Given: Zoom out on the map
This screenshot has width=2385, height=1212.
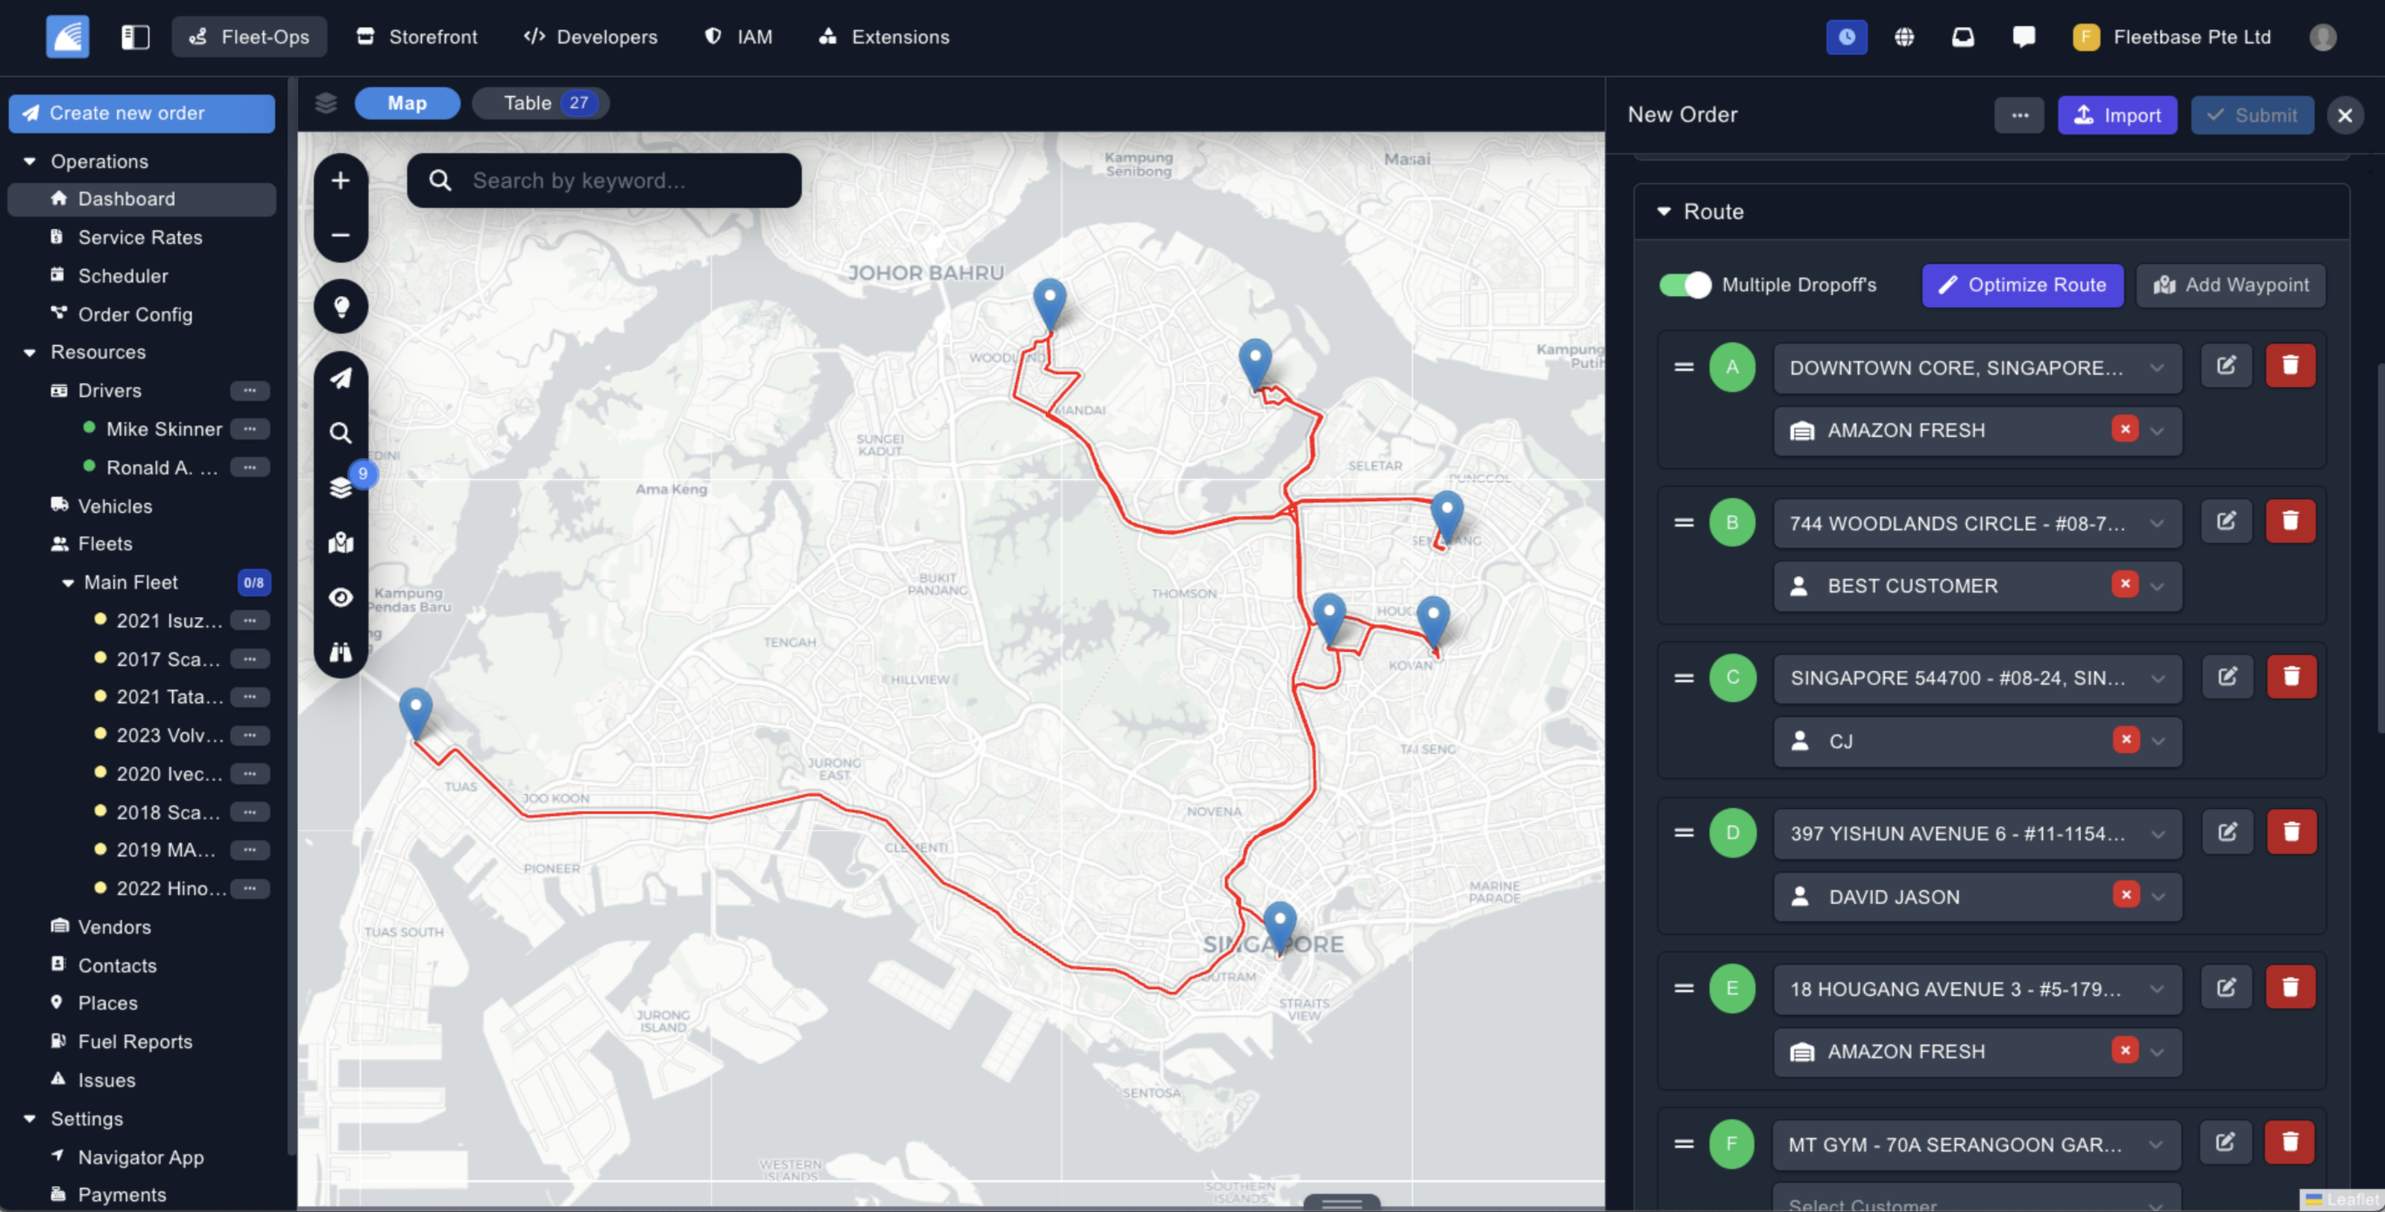Looking at the screenshot, I should (341, 236).
